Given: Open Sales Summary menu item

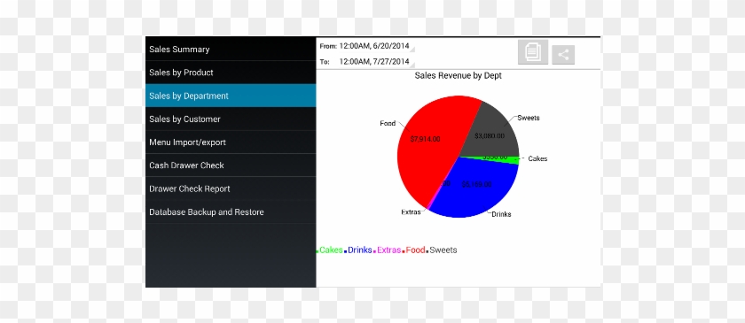Looking at the screenshot, I should pos(231,50).
